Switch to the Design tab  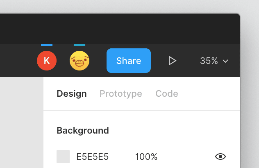(x=72, y=93)
